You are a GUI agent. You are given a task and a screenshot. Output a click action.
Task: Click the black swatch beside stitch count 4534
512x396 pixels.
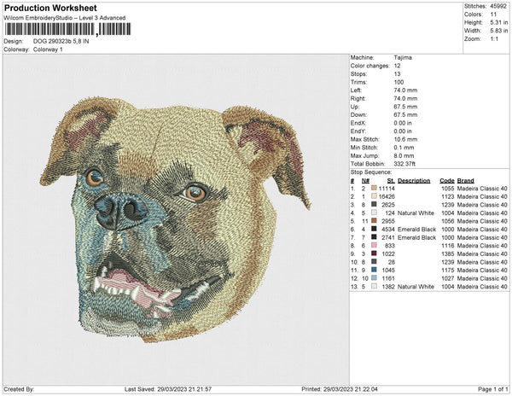tap(374, 230)
